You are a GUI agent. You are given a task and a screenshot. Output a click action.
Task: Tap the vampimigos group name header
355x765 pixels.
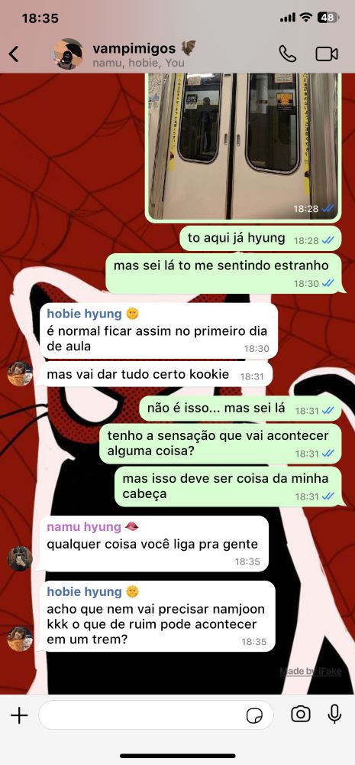tap(134, 48)
